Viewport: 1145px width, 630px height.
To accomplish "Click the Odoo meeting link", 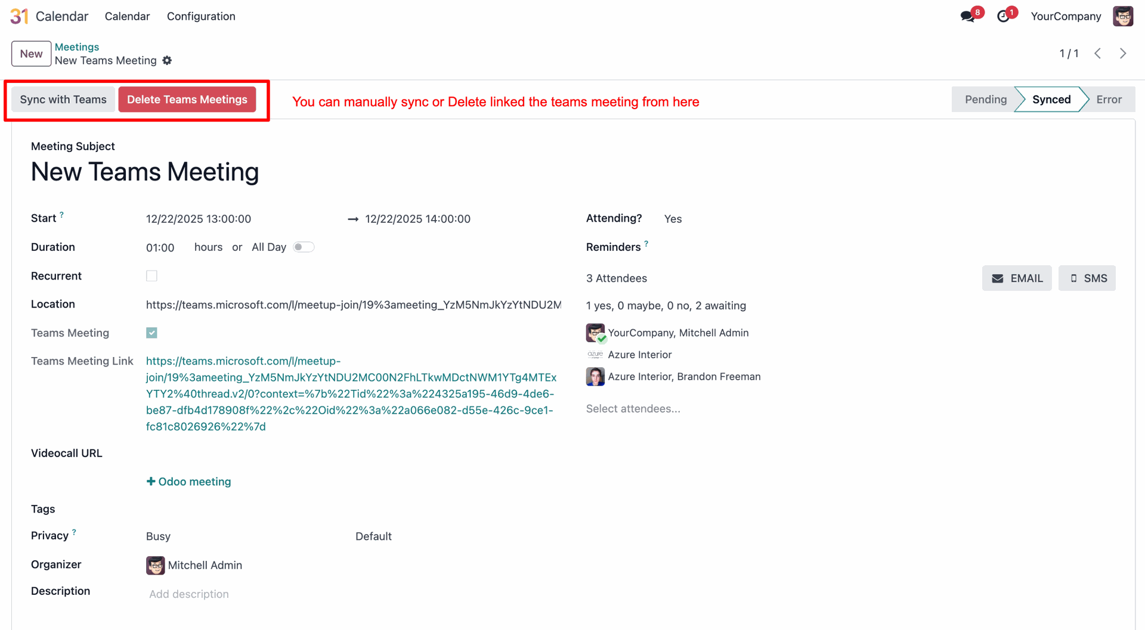I will pyautogui.click(x=188, y=482).
